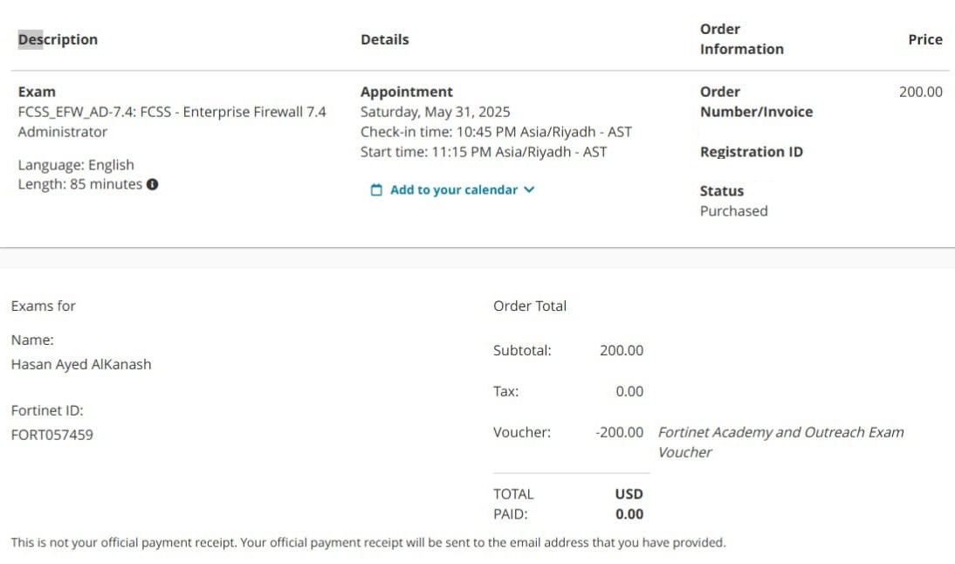955x564 pixels.
Task: Click the Appointment heading
Action: pyautogui.click(x=407, y=92)
